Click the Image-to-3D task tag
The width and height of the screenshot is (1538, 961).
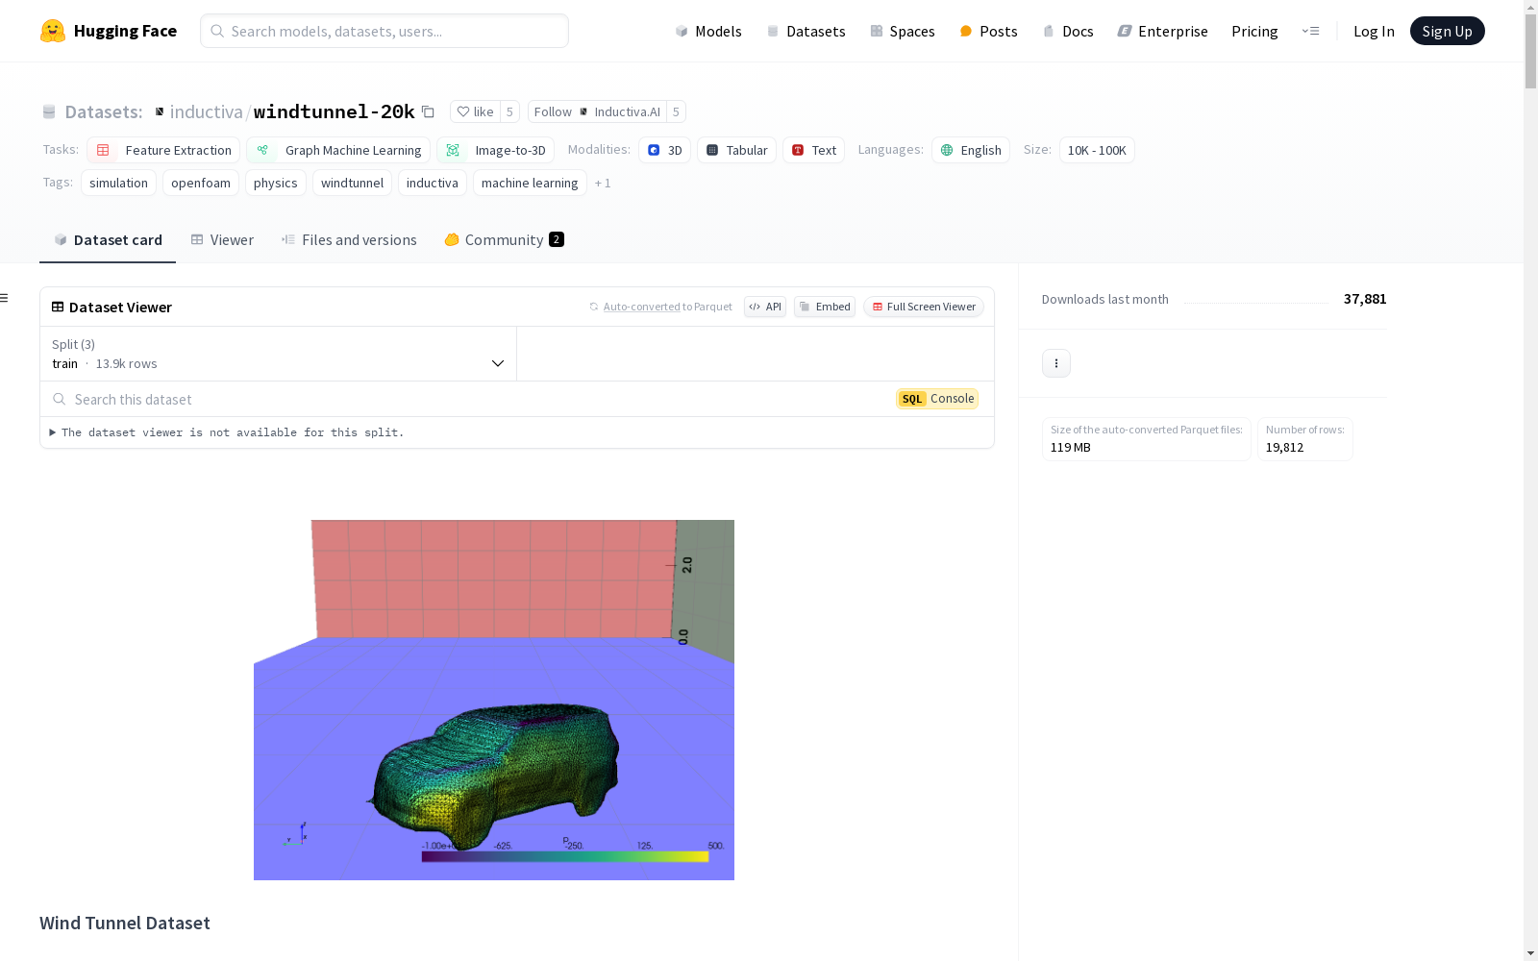click(496, 150)
